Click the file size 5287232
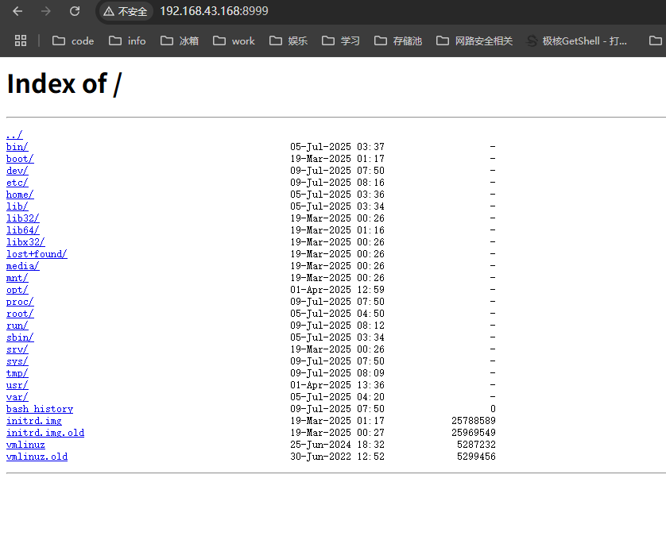 (476, 445)
